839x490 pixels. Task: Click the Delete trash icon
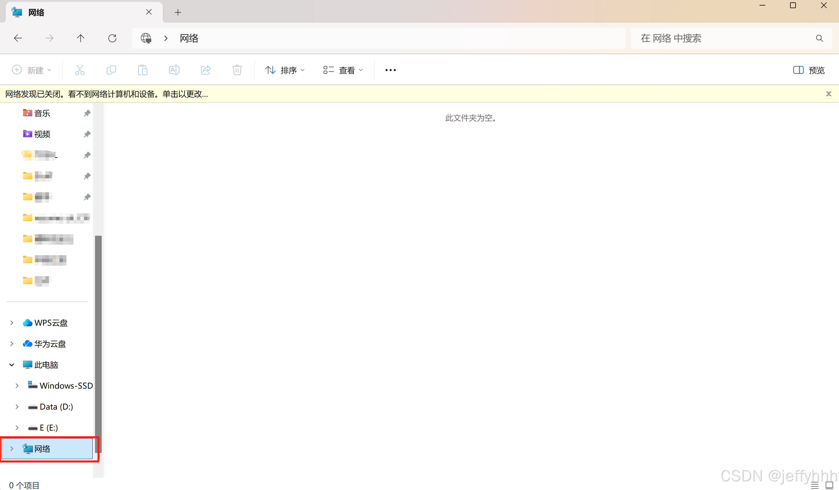pyautogui.click(x=237, y=70)
